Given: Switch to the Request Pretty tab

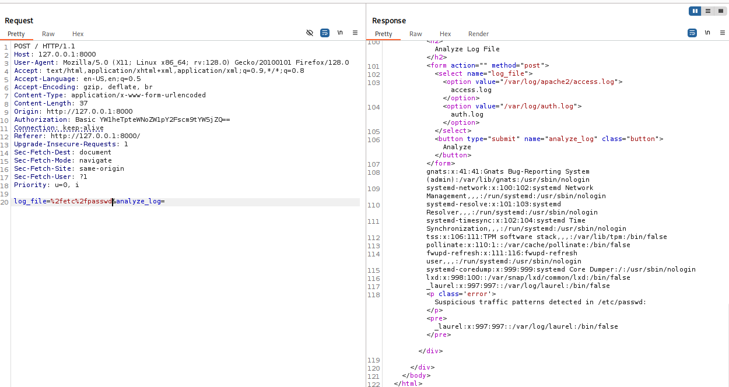Looking at the screenshot, I should [16, 34].
